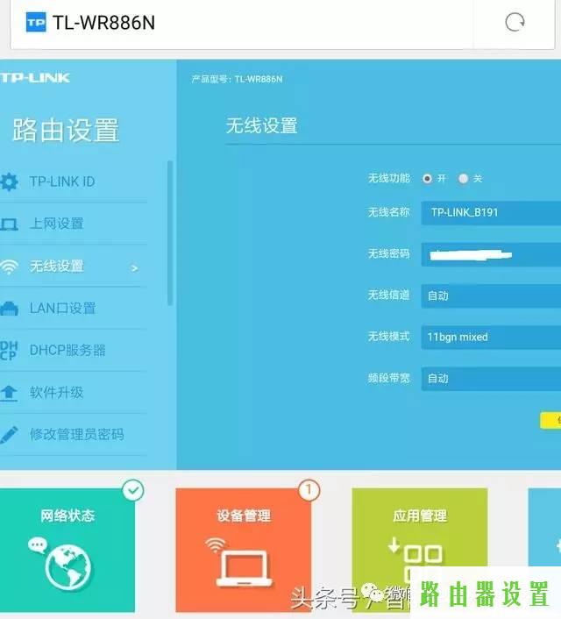Viewport: 561px width, 619px height.
Task: Click the laptop icon beside 上网设置
Action: pyautogui.click(x=9, y=224)
